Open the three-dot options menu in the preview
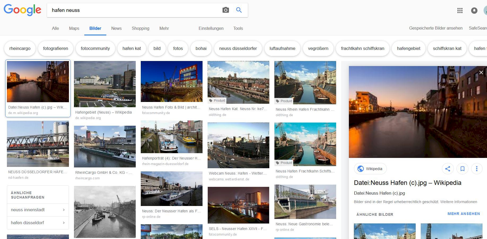This screenshot has height=239, width=487. coord(477,168)
